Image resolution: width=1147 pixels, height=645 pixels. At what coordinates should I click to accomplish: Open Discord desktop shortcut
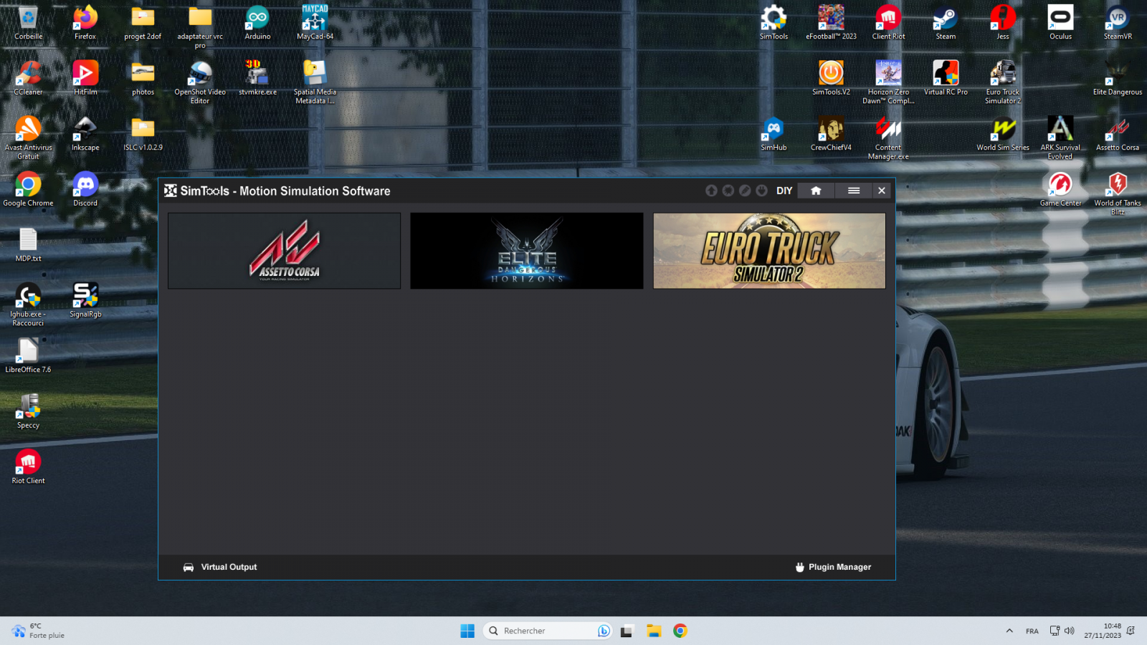(85, 189)
